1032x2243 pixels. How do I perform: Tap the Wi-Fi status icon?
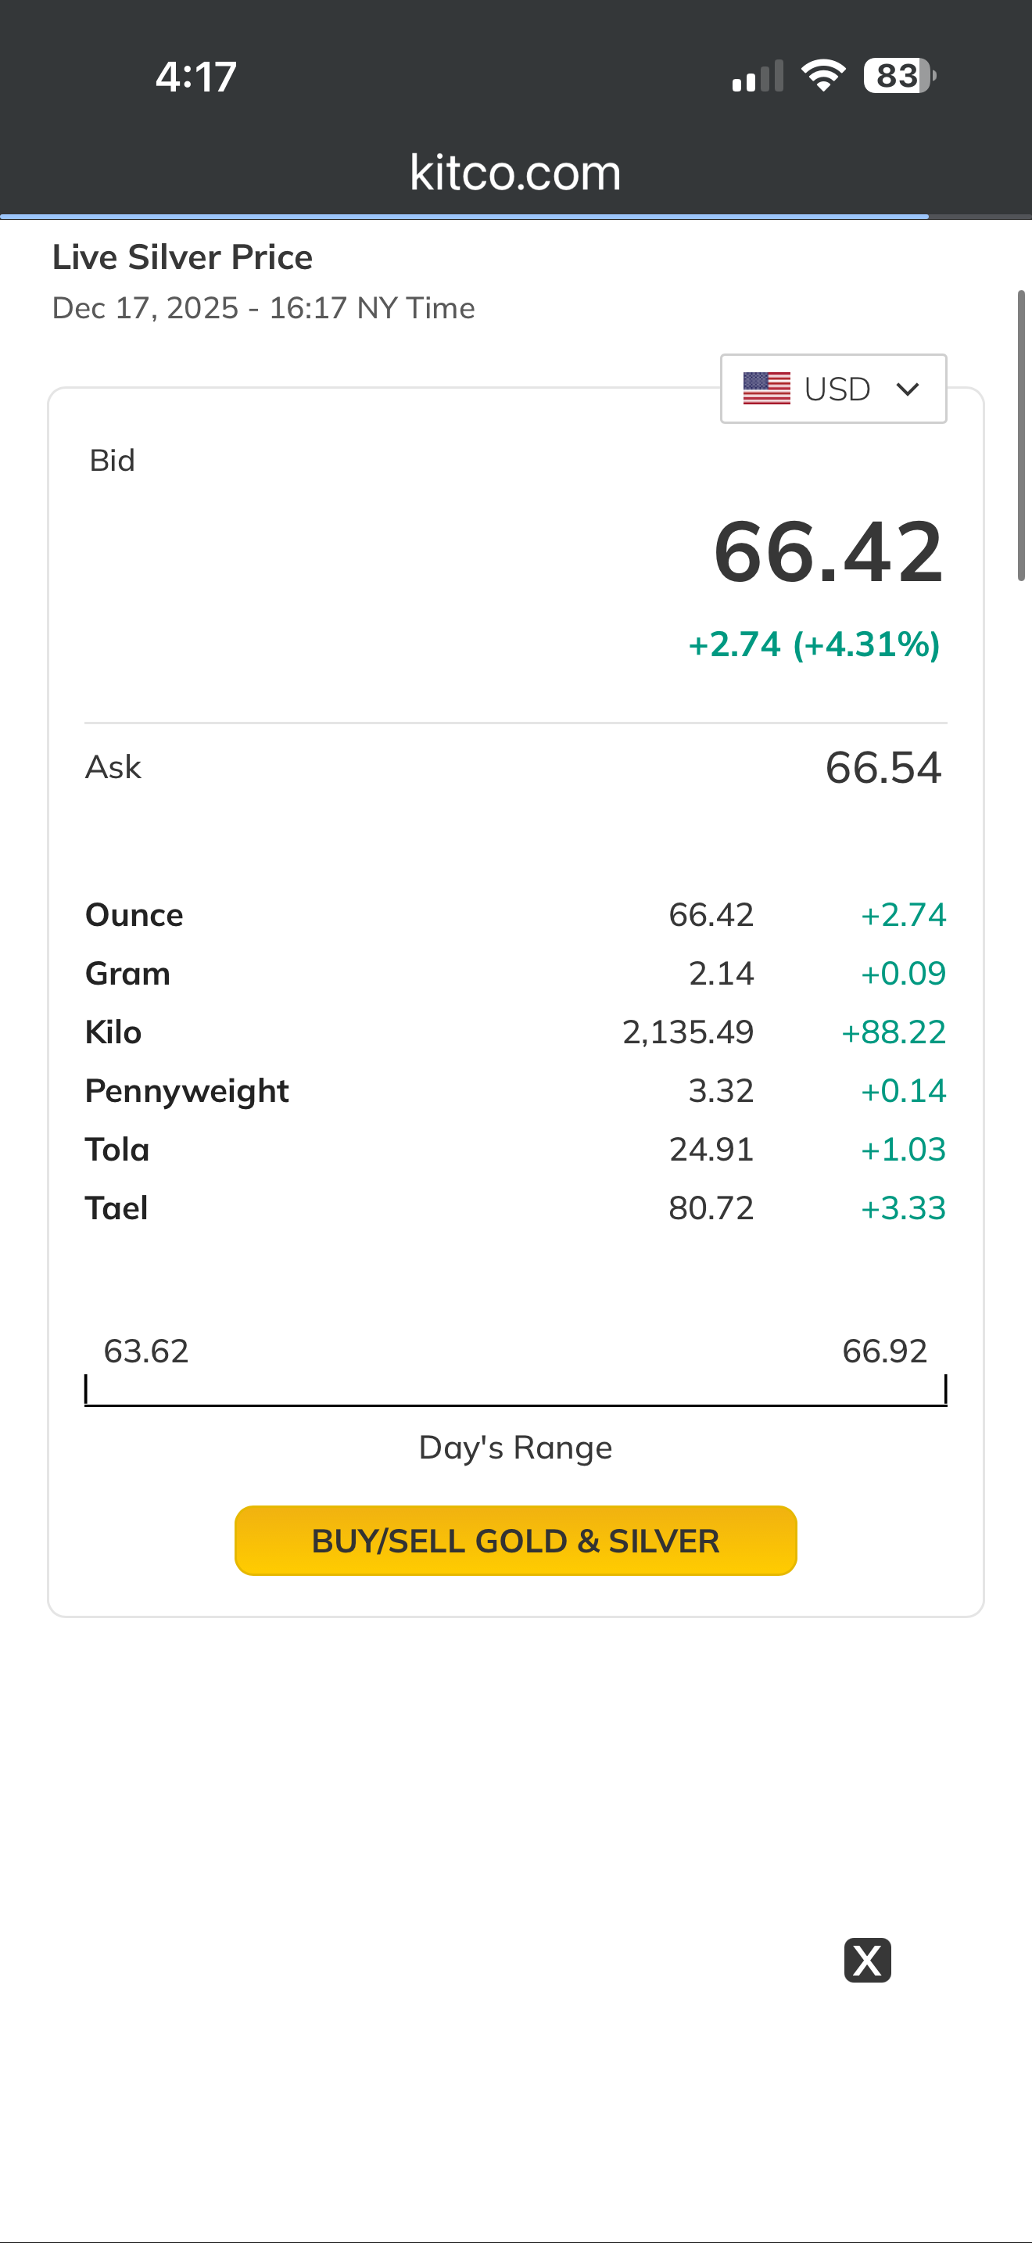[822, 76]
